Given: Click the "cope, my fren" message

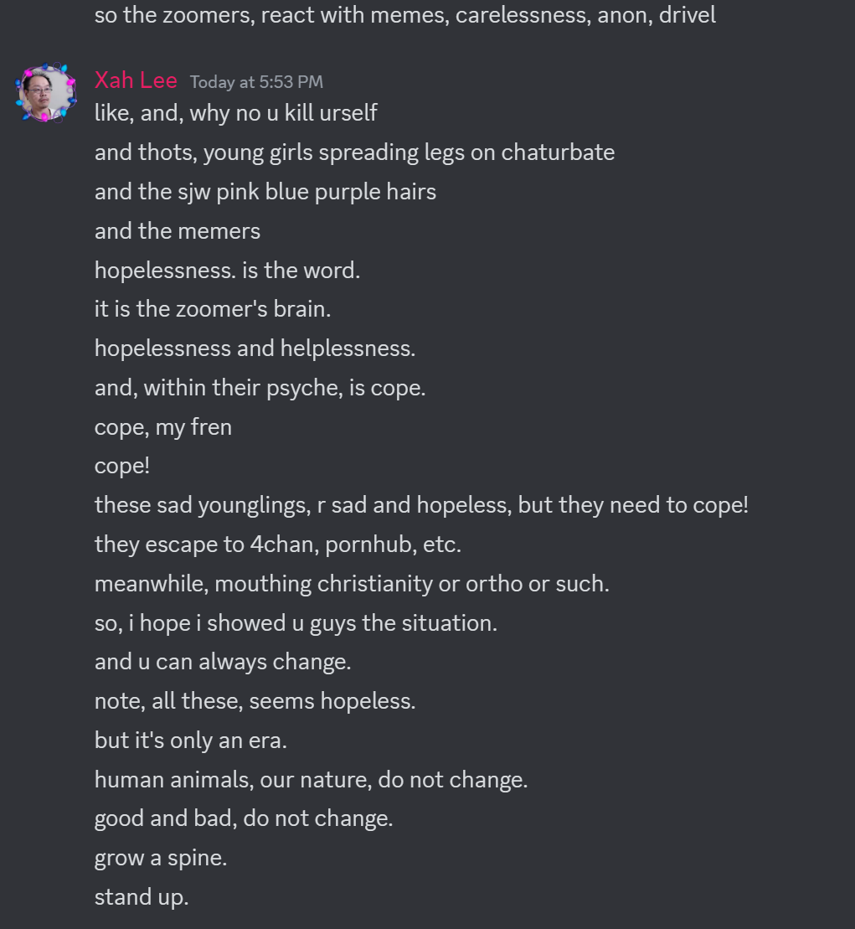Looking at the screenshot, I should [163, 427].
